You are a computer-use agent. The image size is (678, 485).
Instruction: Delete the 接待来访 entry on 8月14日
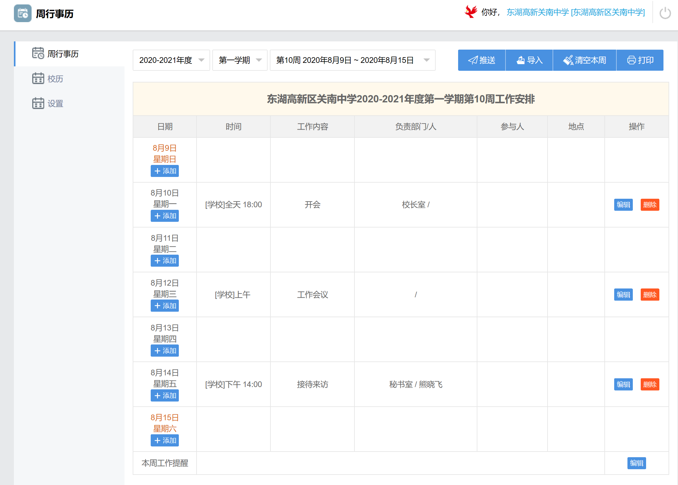650,385
